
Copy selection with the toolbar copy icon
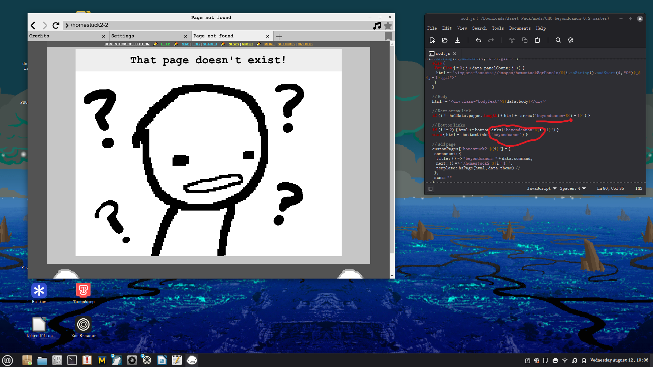click(524, 40)
